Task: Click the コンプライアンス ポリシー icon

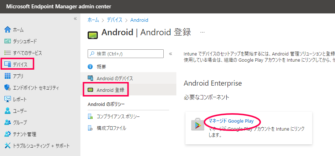Action: 91,116
